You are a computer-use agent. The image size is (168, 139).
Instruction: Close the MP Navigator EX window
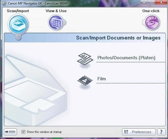161,2
